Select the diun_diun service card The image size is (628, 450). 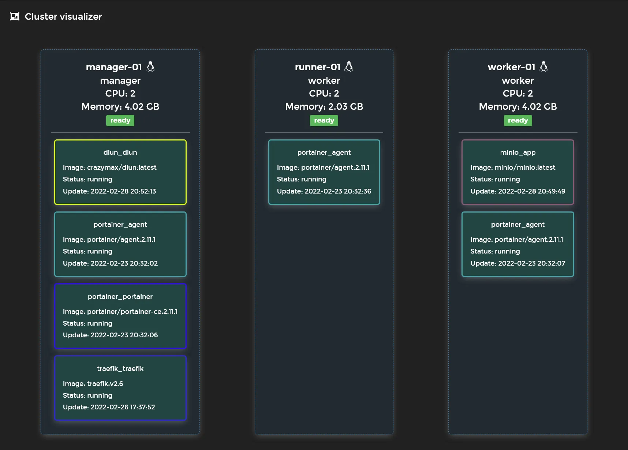pos(120,172)
